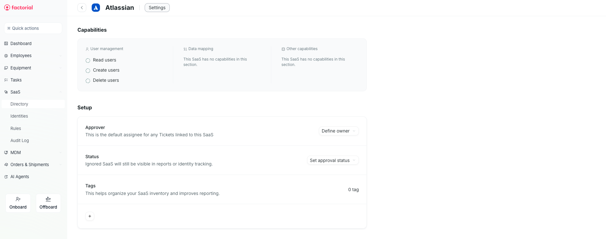Open the Audit Log page
Viewport: 606px width, 239px height.
point(20,140)
